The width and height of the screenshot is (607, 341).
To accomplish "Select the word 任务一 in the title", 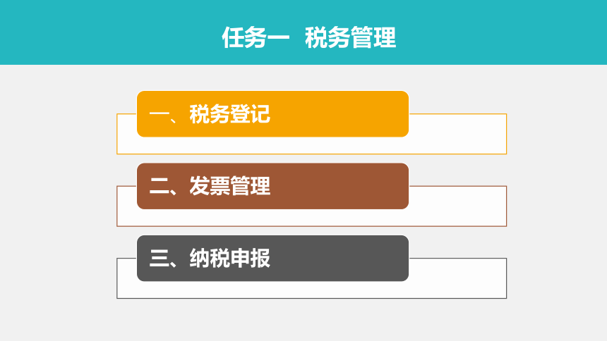I will click(x=256, y=37).
